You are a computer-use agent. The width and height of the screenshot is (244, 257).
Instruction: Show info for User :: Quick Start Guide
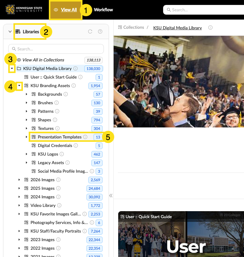click(x=80, y=77)
